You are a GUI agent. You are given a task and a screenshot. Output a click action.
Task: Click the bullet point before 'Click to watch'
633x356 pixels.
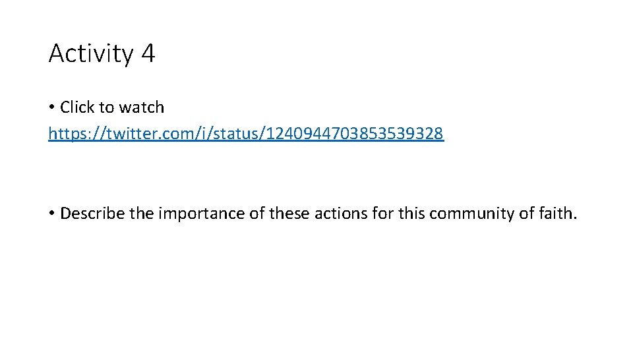(51, 107)
